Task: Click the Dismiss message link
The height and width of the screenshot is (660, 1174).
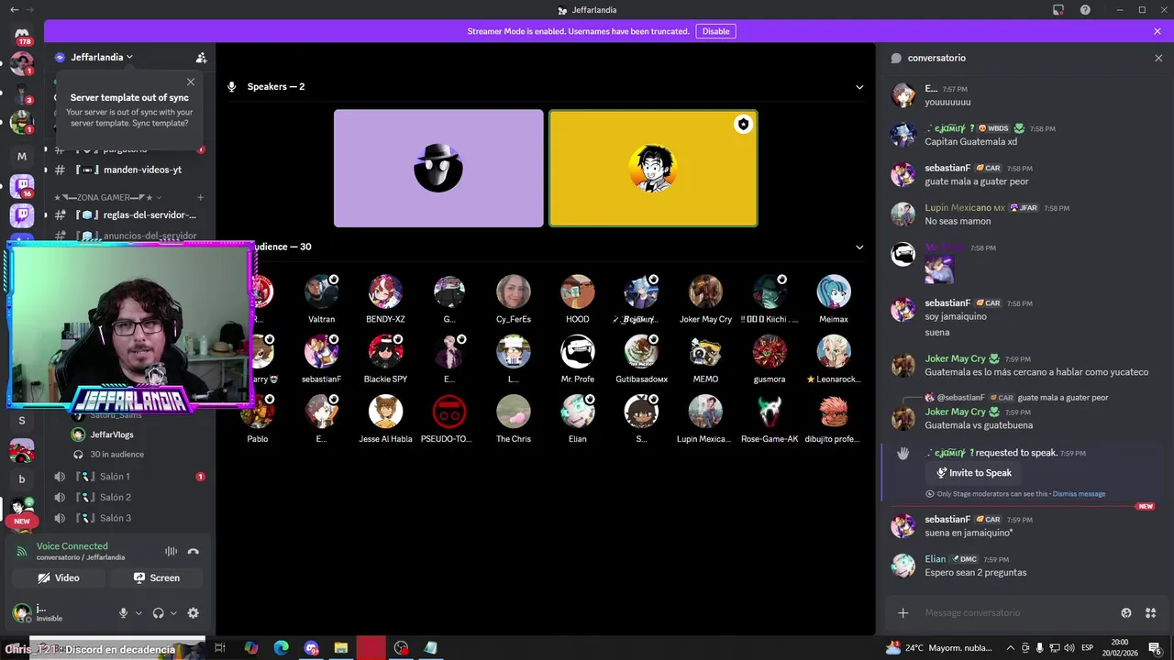Action: 1079,494
